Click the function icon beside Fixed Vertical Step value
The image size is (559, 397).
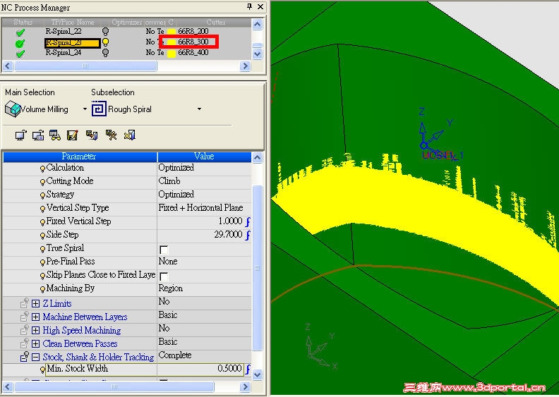point(248,221)
